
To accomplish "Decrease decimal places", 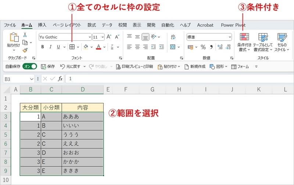I will pyautogui.click(x=228, y=47).
